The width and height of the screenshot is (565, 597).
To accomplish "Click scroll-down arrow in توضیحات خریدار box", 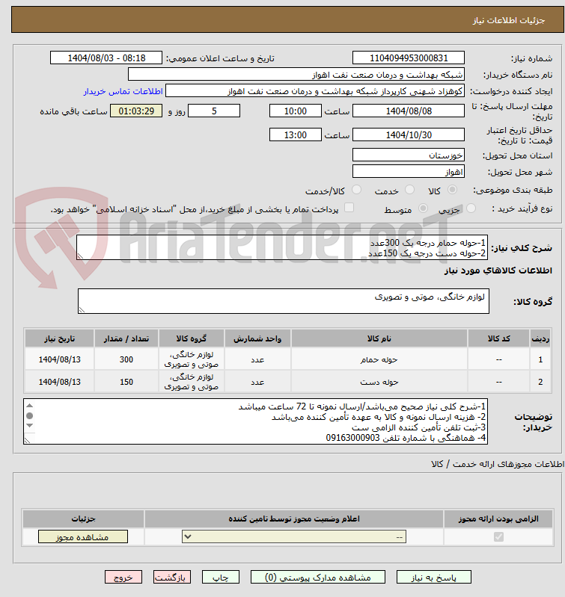I will click(x=30, y=425).
